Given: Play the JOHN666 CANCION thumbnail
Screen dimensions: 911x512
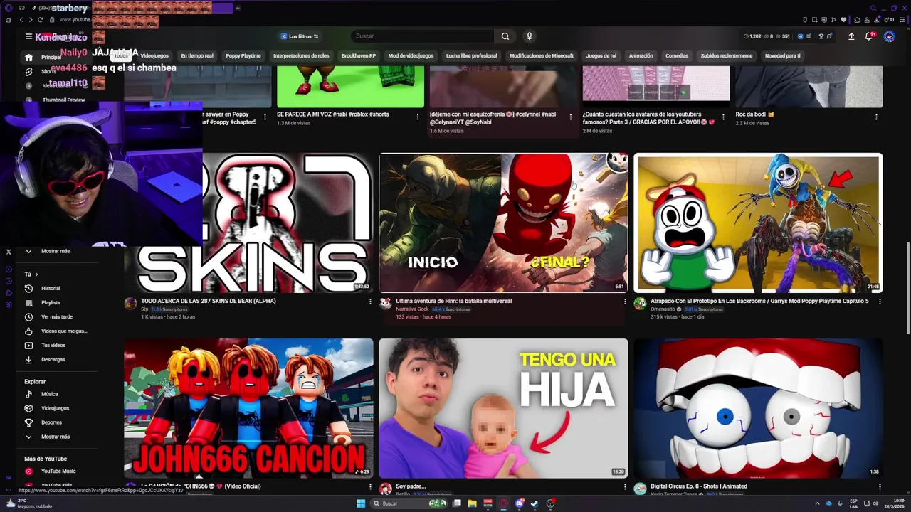Looking at the screenshot, I should tap(248, 408).
